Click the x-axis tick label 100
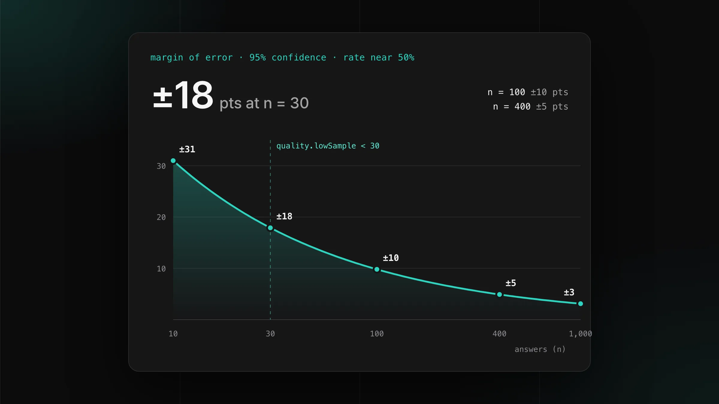719x404 pixels. click(x=377, y=334)
